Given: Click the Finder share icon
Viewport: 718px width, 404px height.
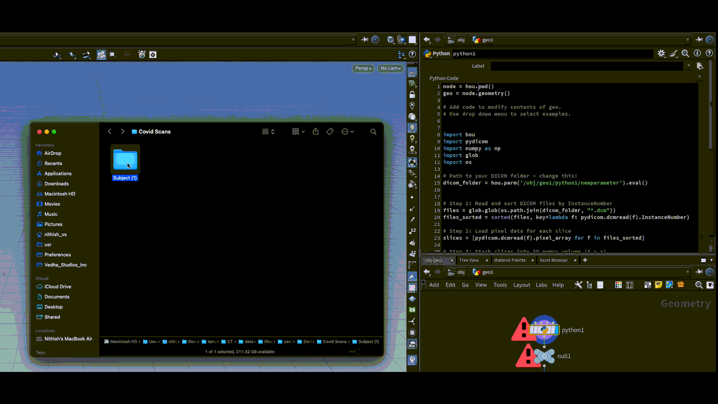Looking at the screenshot, I should click(315, 131).
